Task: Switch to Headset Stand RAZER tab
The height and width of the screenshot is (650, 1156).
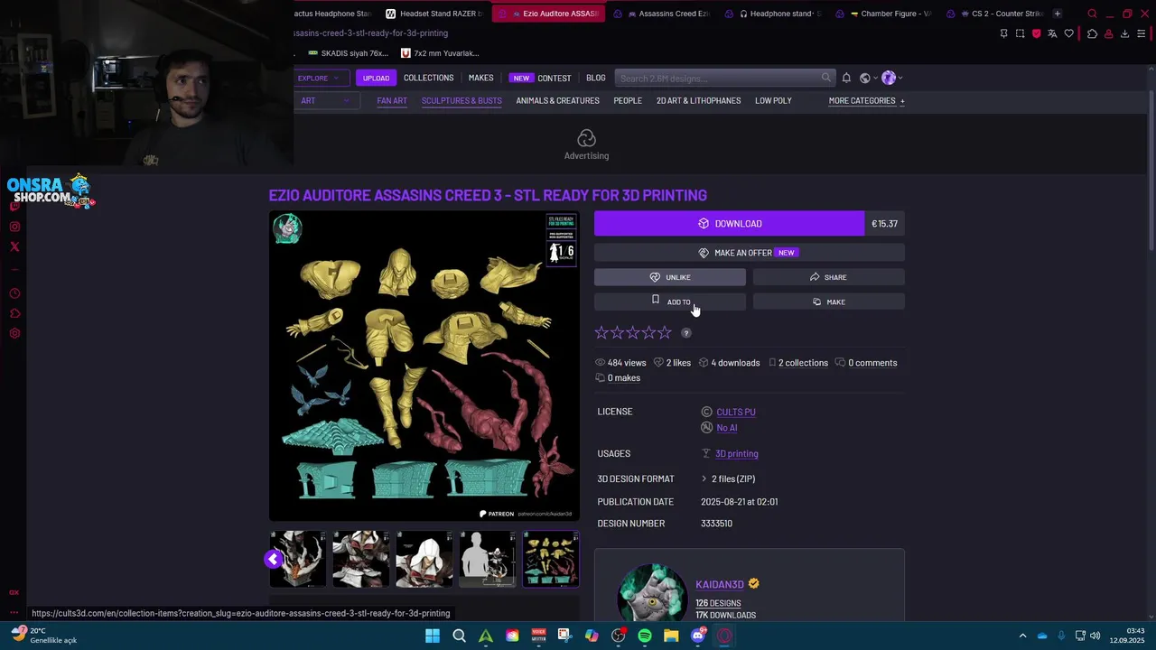Action: point(434,14)
